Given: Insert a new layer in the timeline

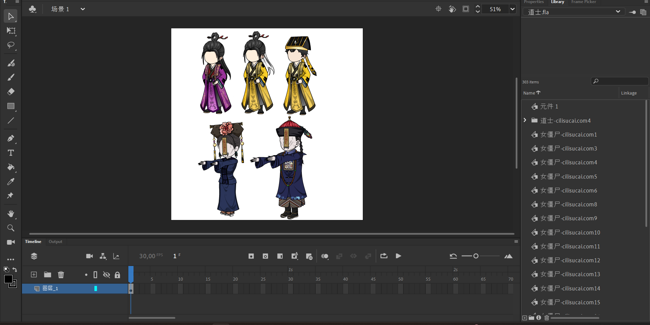Looking at the screenshot, I should point(34,275).
